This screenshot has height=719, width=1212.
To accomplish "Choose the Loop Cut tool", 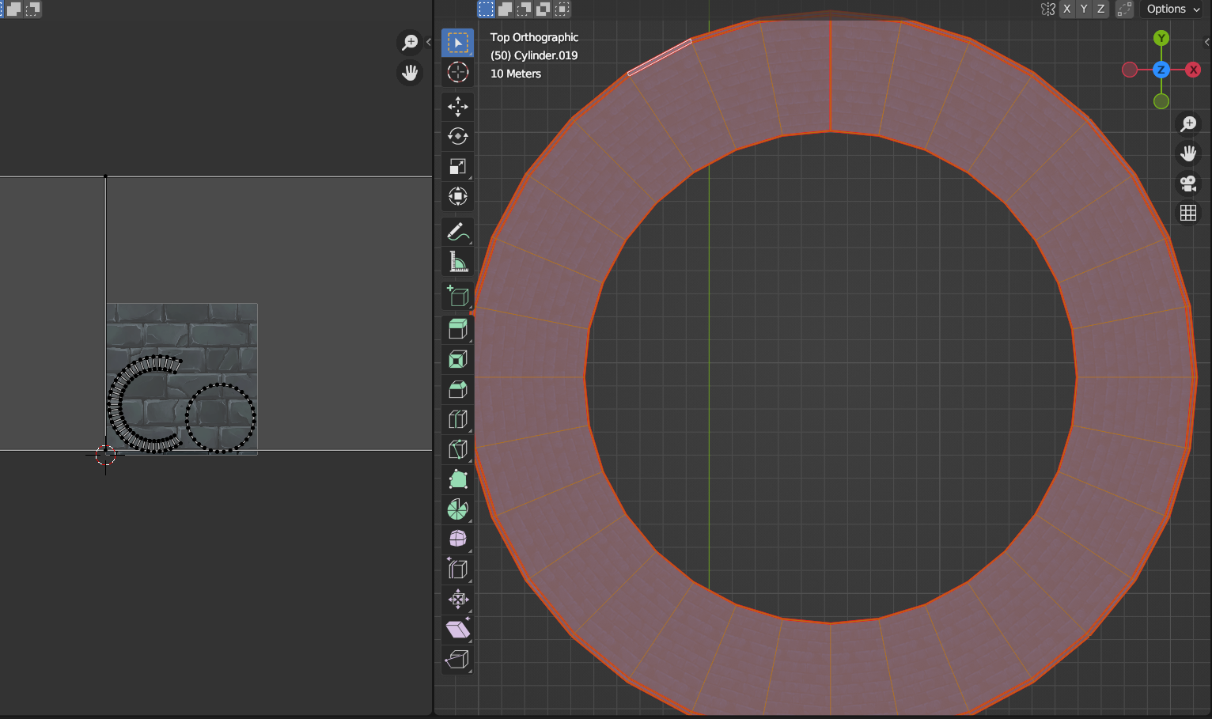I will 457,420.
